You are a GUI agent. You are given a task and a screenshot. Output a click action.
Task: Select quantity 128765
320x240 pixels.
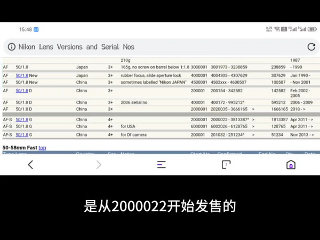pyautogui.click(x=278, y=126)
